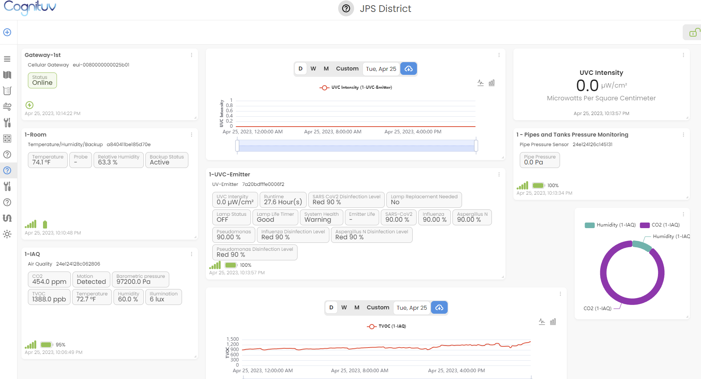Switch TVOC chart to line view
The height and width of the screenshot is (379, 701).
click(542, 322)
